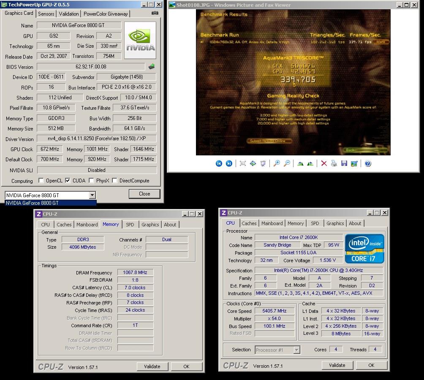Switch to GPU-Z Sensors tab
The height and width of the screenshot is (380, 424).
point(46,14)
